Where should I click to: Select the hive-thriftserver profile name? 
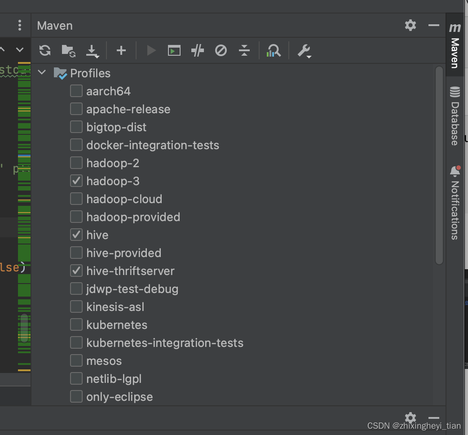coord(130,271)
